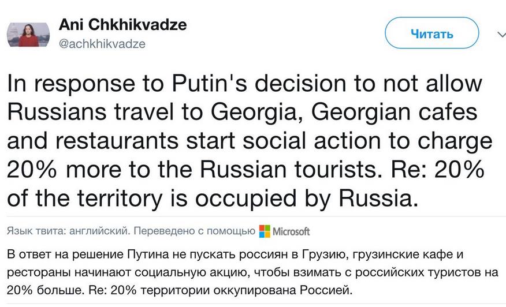Viewport: 506px width, 307px height.
Task: Click the Microsoft four-color logo icon
Action: pos(265,231)
